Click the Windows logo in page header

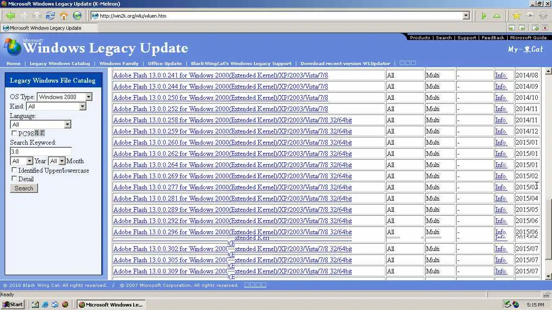13,46
